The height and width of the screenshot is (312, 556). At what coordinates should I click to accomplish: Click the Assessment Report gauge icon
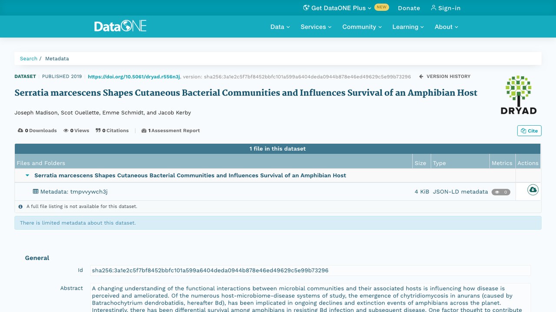click(144, 130)
